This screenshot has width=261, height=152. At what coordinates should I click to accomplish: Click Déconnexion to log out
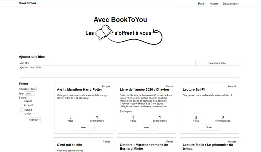pyautogui.click(x=231, y=4)
